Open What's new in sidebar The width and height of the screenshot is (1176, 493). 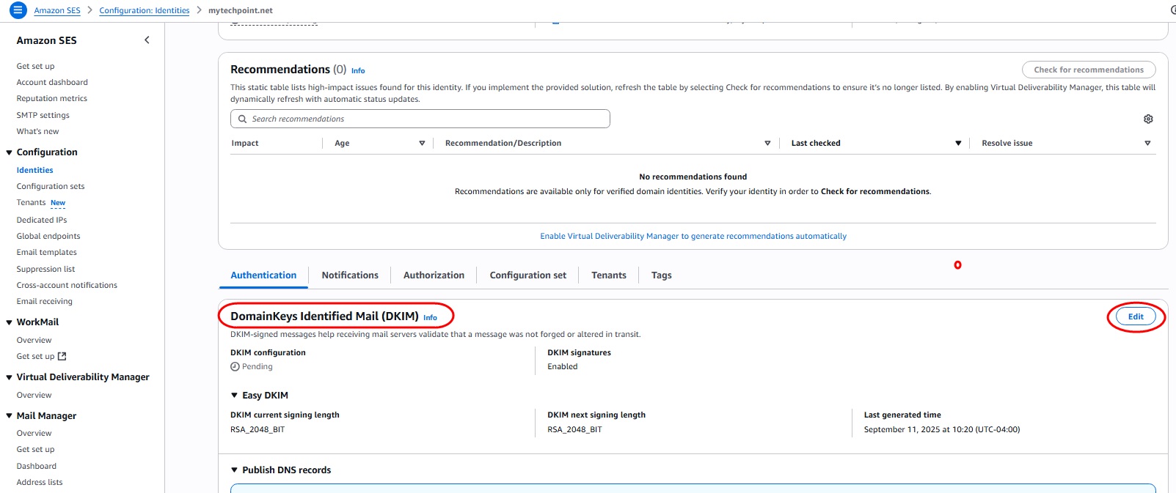37,132
